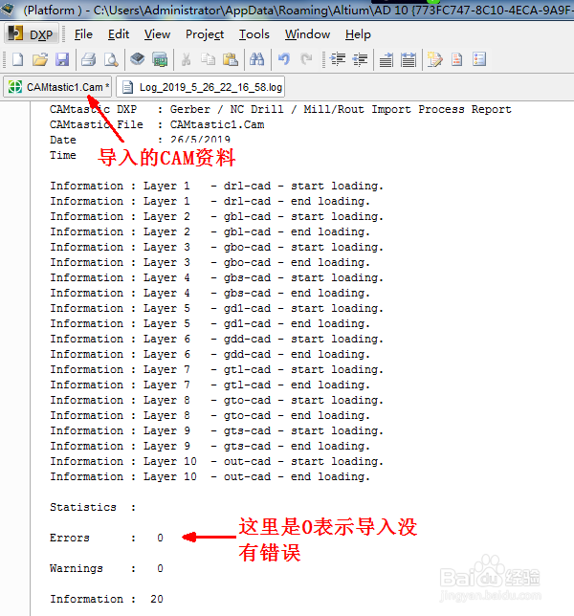The height and width of the screenshot is (616, 574).
Task: Click the Altium title bar icon
Action: click(x=8, y=9)
